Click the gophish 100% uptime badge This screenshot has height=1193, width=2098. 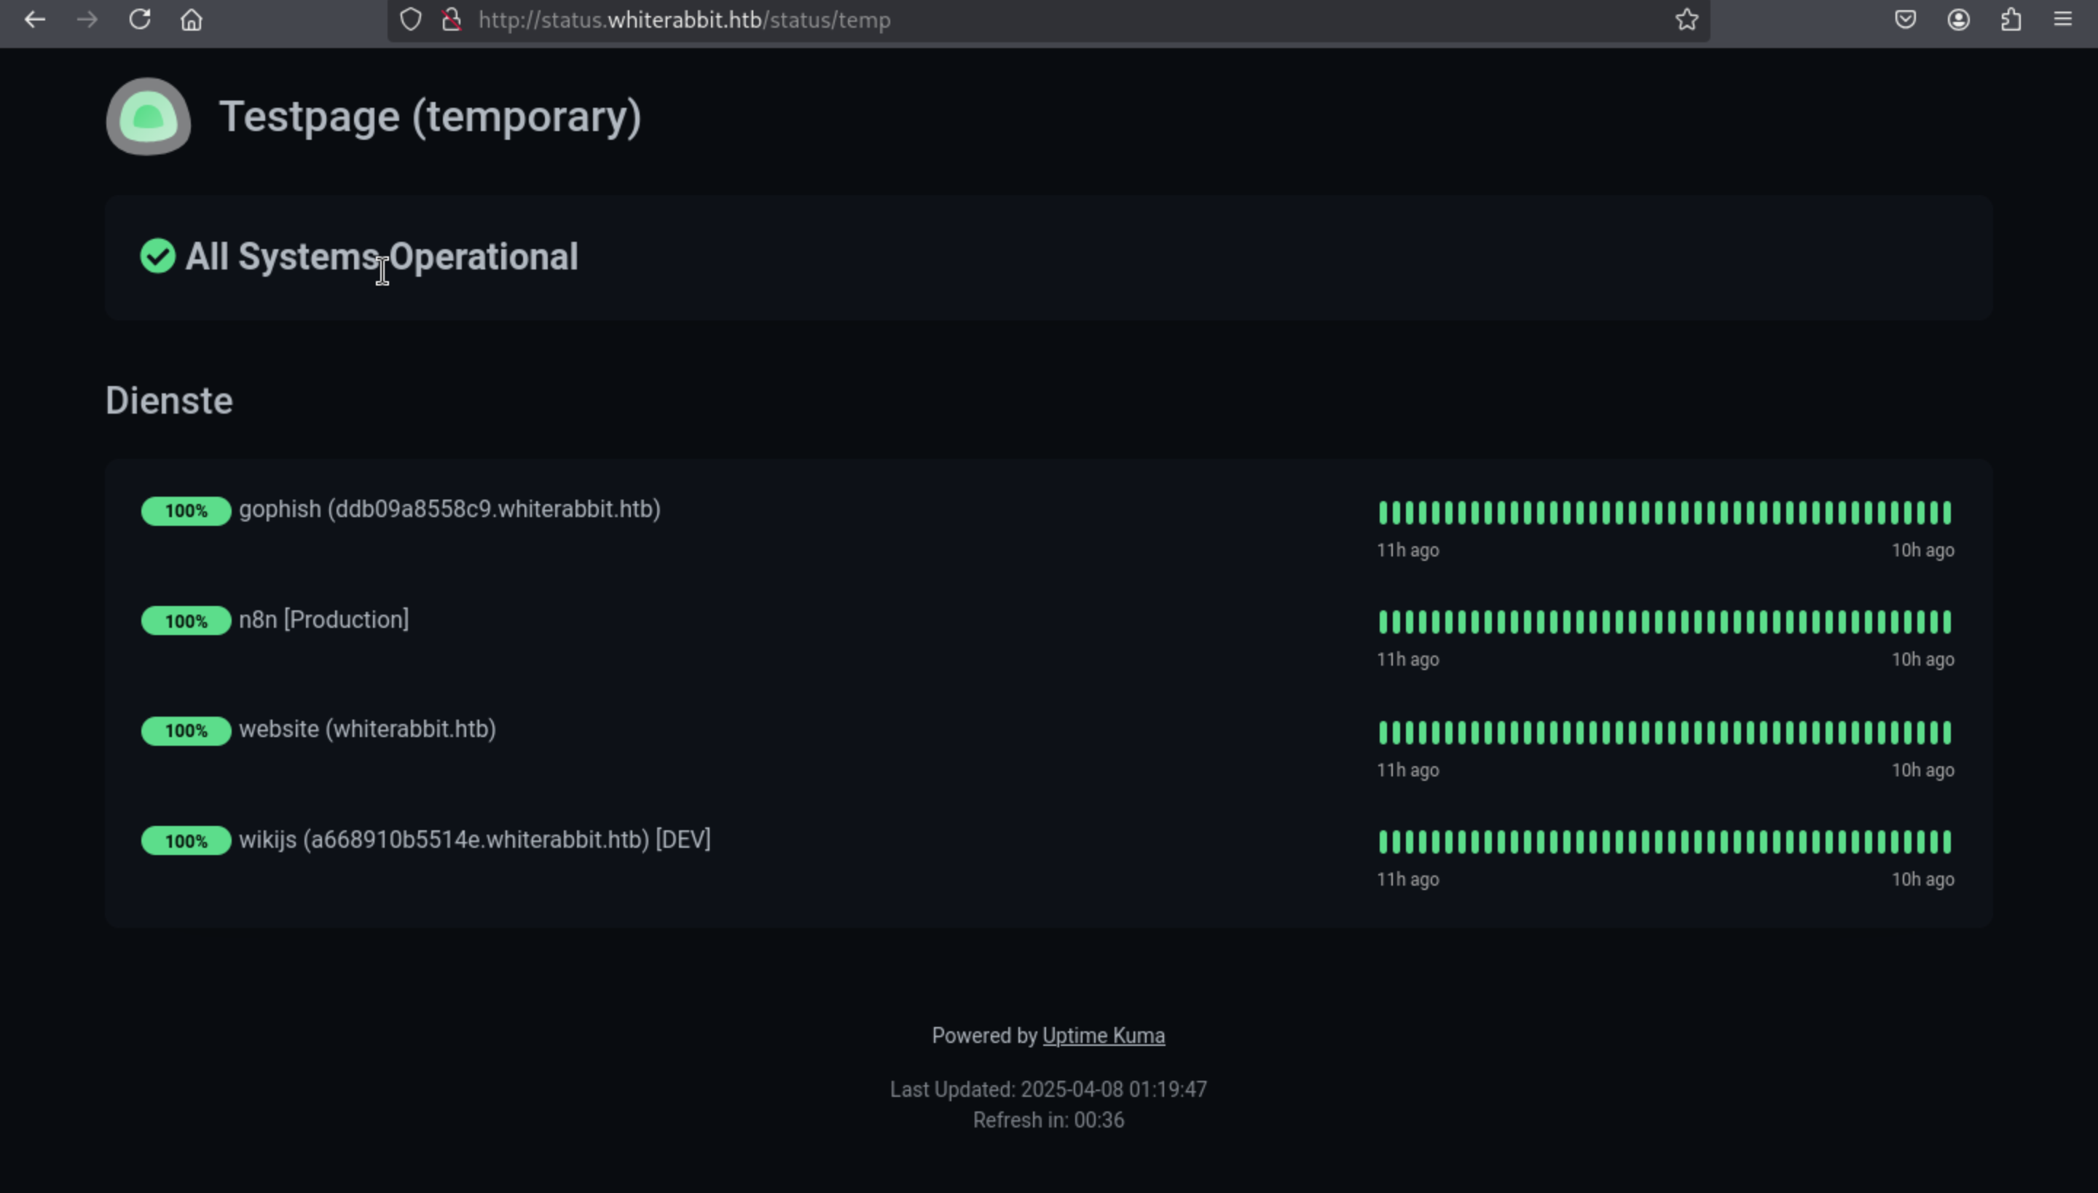point(186,511)
